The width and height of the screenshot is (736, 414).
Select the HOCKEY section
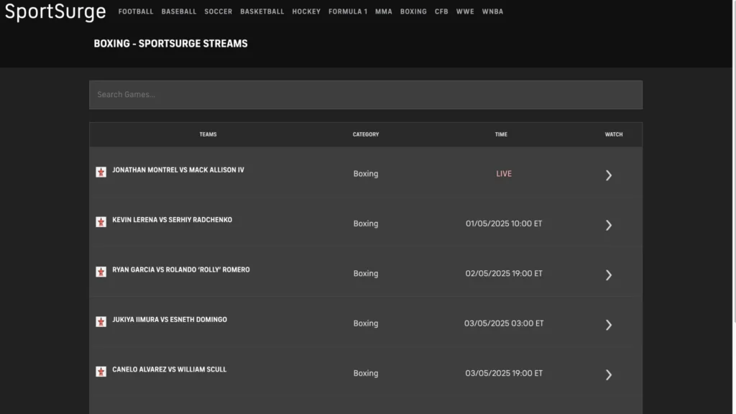(x=306, y=11)
